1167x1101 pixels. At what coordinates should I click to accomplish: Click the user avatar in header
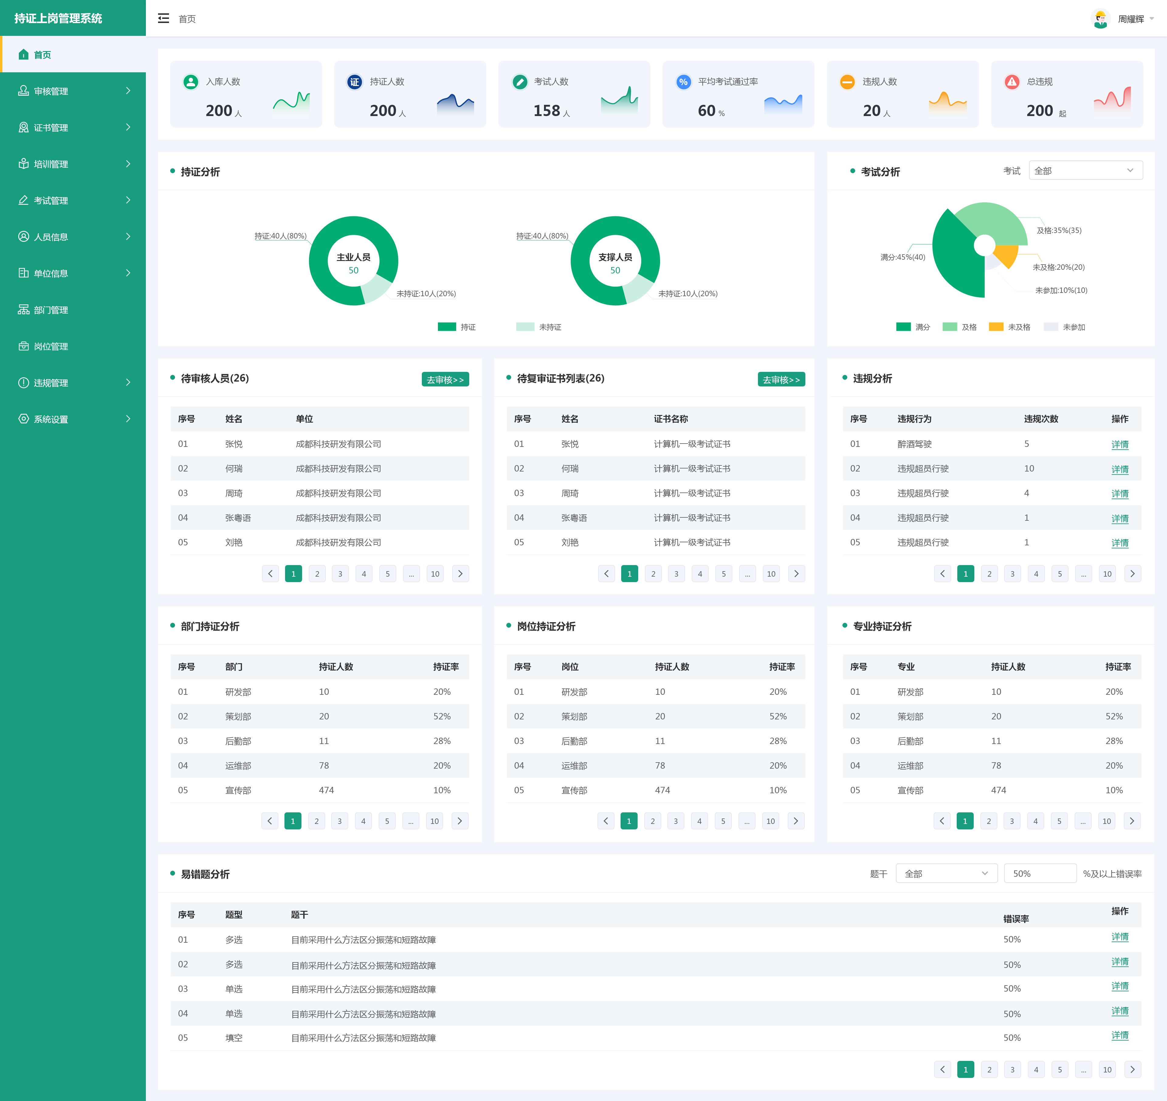click(x=1101, y=19)
